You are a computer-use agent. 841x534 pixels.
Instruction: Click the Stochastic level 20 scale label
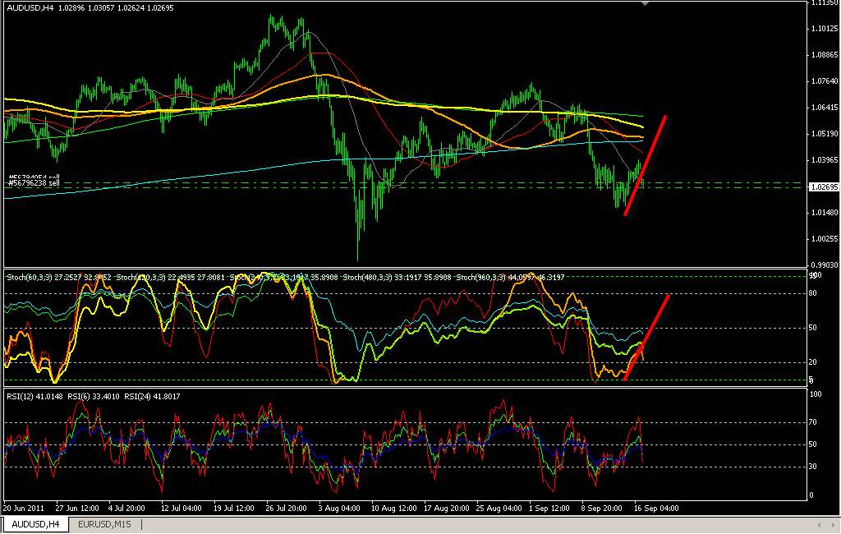click(813, 363)
